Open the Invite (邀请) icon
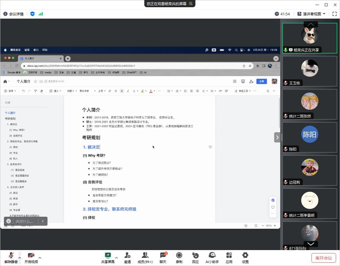 click(127, 258)
